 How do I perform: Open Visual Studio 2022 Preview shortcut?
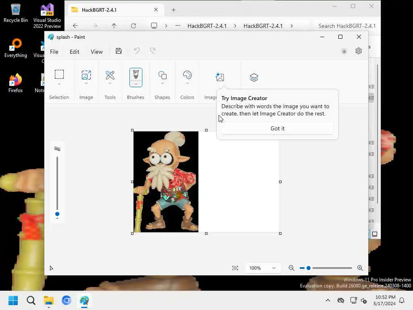[x=47, y=16]
